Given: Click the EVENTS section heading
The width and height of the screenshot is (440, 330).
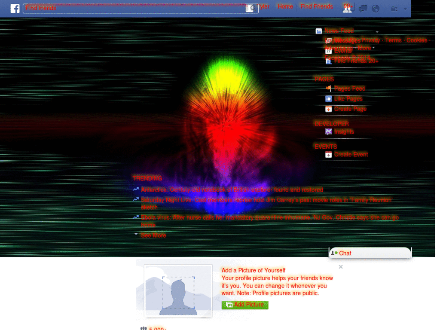Looking at the screenshot, I should point(326,147).
